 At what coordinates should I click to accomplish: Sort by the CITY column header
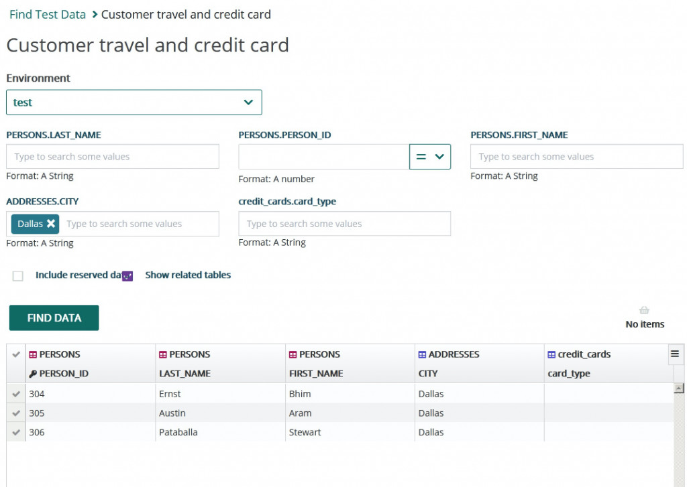click(428, 374)
